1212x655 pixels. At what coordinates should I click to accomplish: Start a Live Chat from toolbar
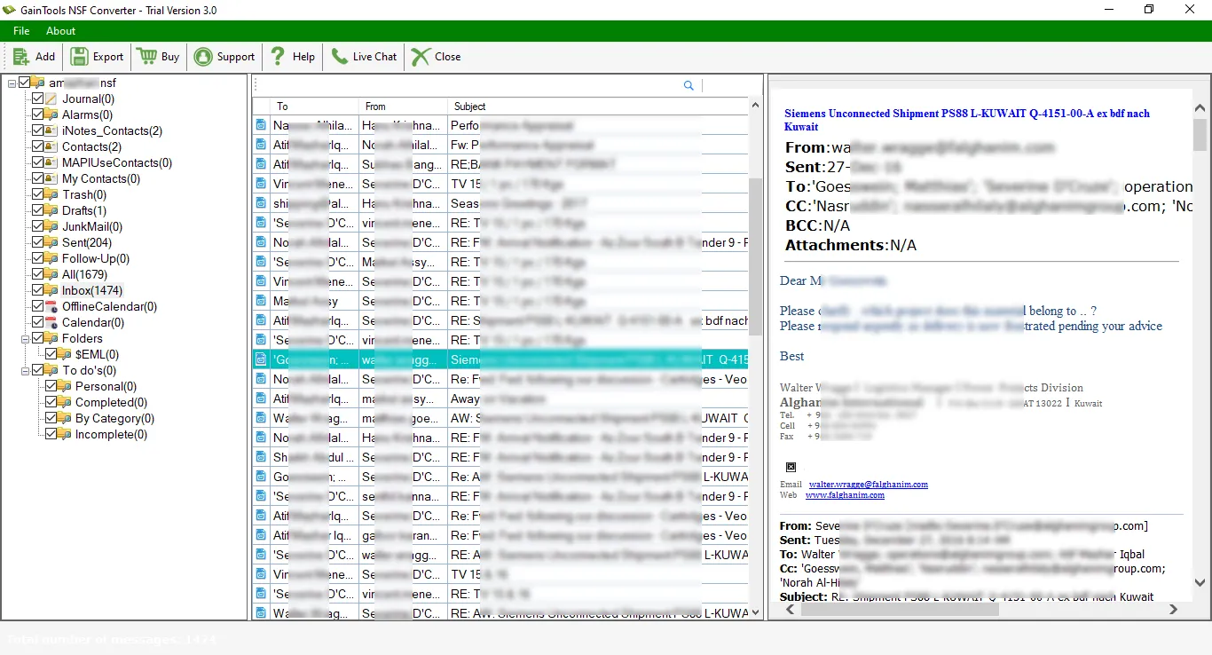[x=364, y=57]
